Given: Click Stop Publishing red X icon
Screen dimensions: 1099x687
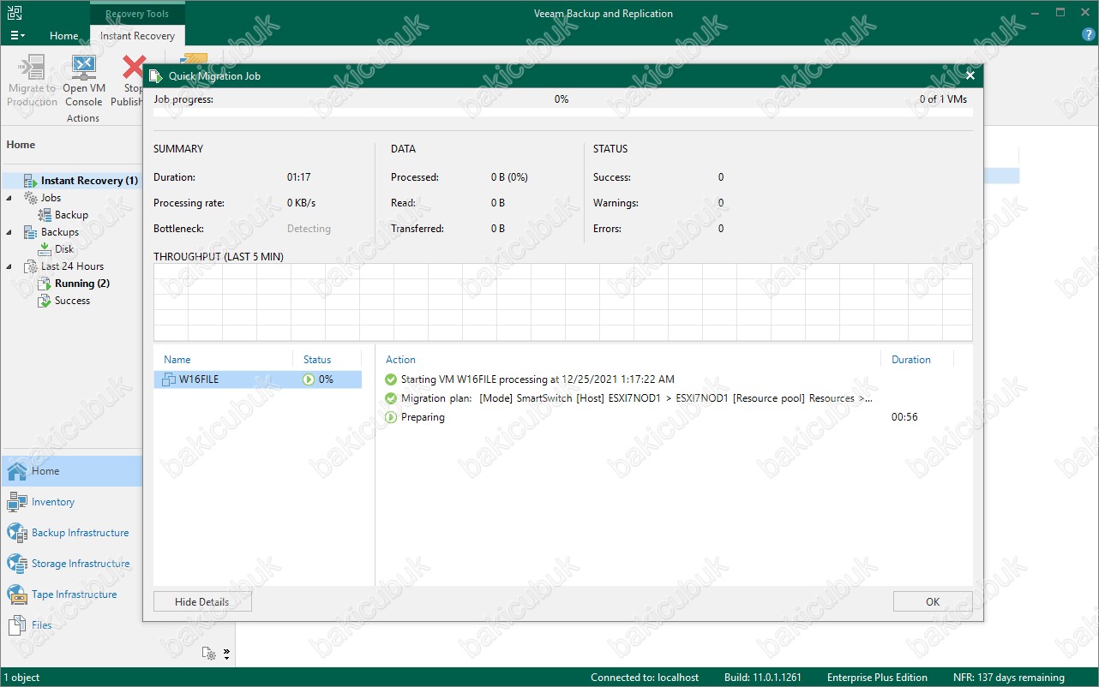Looking at the screenshot, I should point(133,67).
